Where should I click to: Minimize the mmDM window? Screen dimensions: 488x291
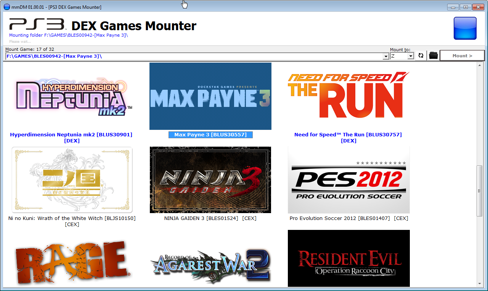coord(453,7)
